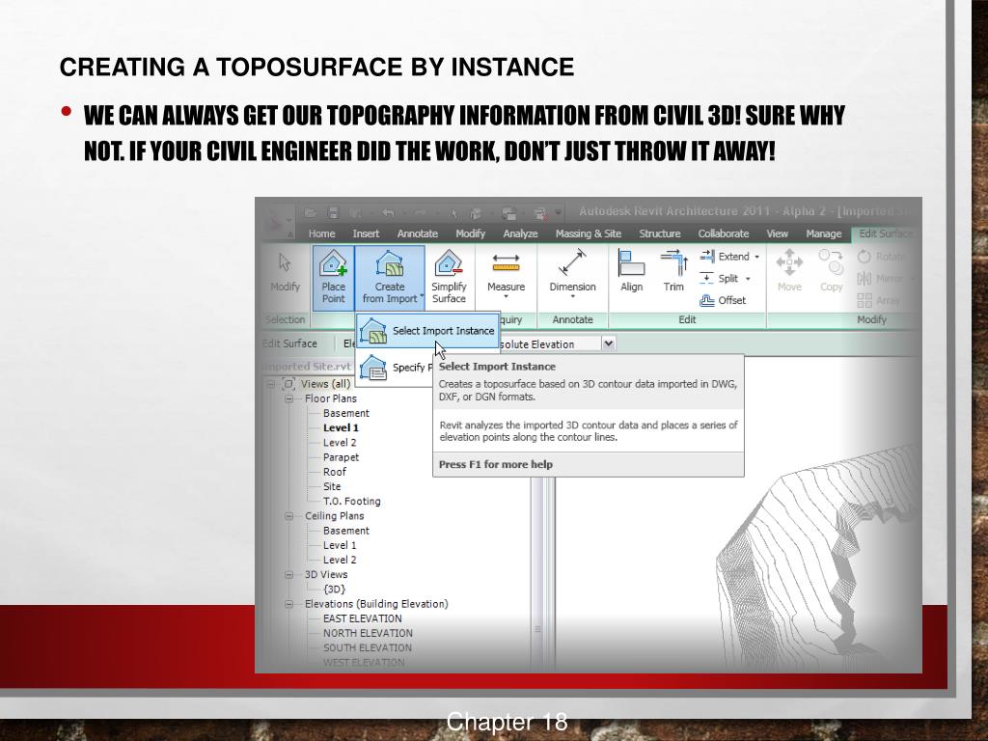Click the Array tool
The height and width of the screenshot is (741, 988).
coord(878,301)
